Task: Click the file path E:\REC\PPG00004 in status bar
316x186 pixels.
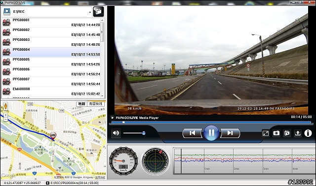Action: pyautogui.click(x=75, y=183)
